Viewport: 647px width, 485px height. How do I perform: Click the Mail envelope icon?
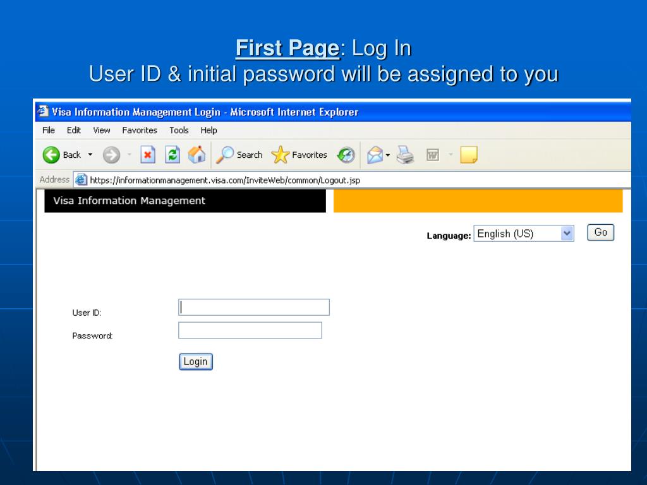pyautogui.click(x=375, y=155)
